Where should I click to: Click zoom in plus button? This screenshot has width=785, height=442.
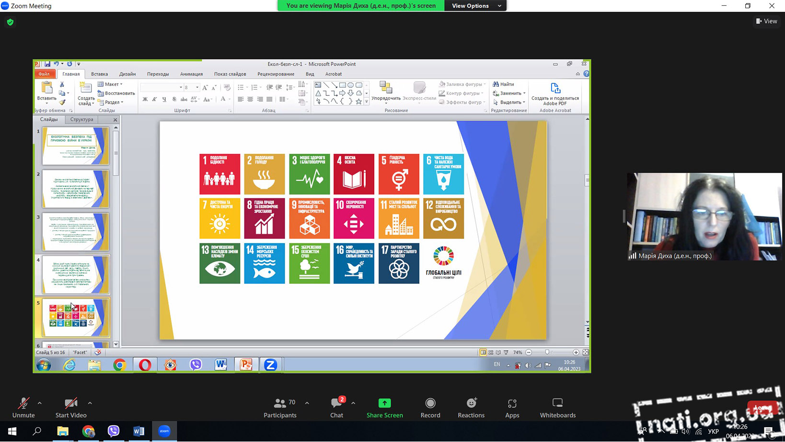576,352
